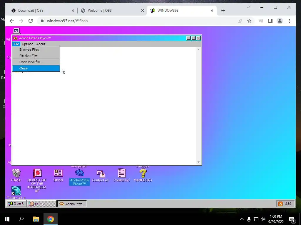
Task: Reload the current page
Action: [31, 21]
